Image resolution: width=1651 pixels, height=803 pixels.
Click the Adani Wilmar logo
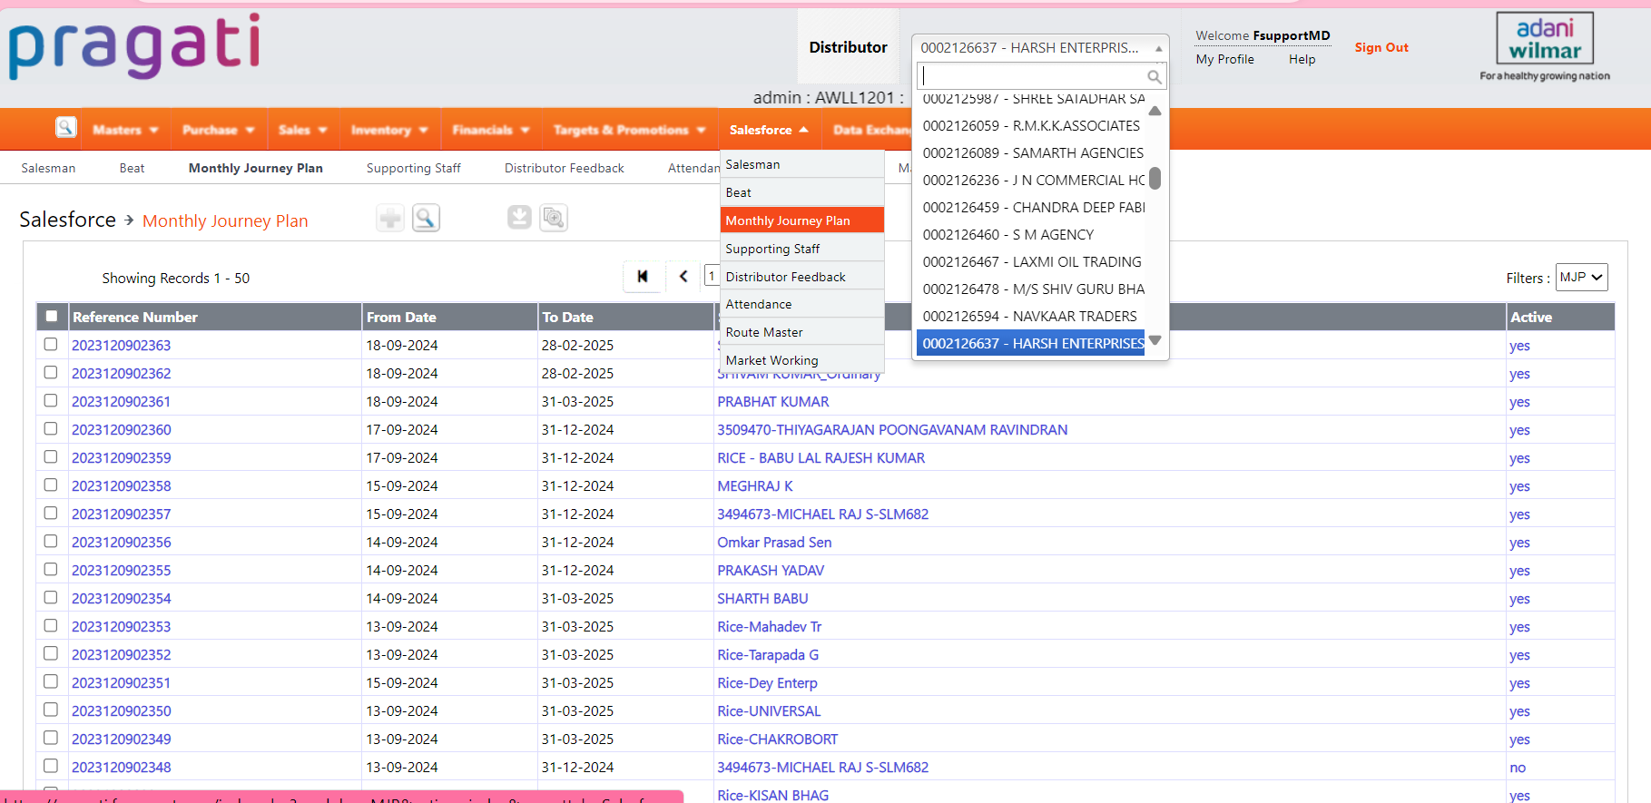tap(1545, 46)
